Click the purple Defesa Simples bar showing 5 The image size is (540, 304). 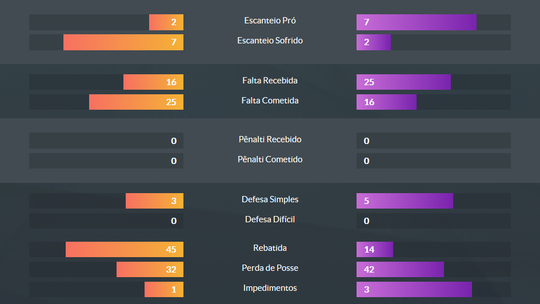[405, 201]
